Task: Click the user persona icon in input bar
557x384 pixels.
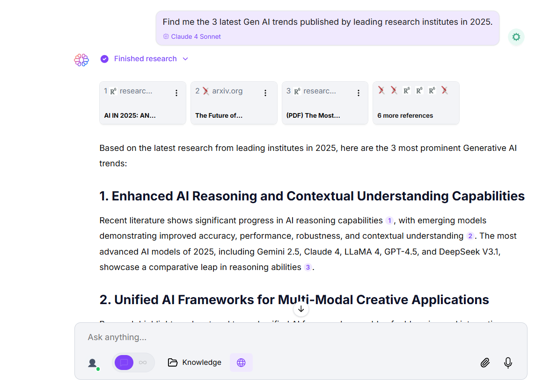Action: point(93,363)
